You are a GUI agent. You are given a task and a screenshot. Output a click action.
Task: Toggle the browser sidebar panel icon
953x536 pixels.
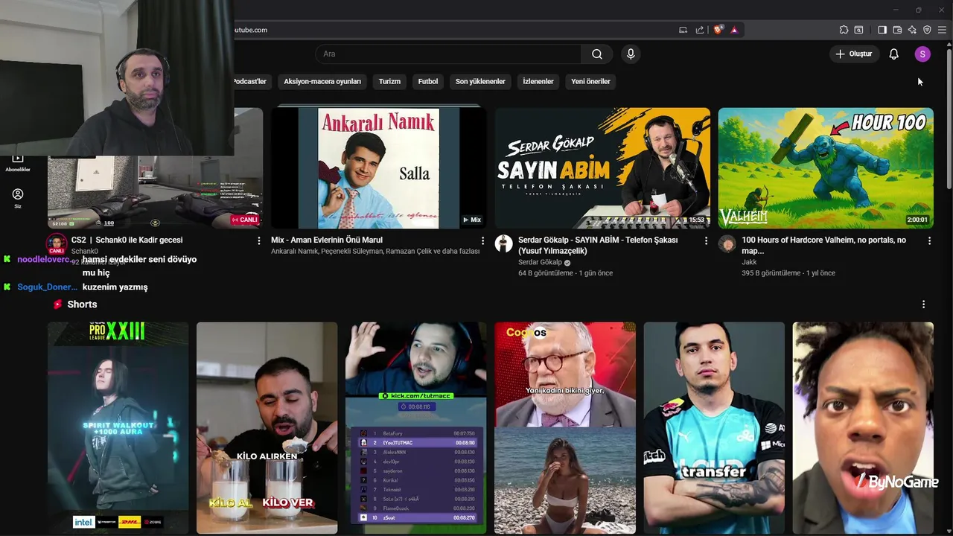click(x=882, y=30)
